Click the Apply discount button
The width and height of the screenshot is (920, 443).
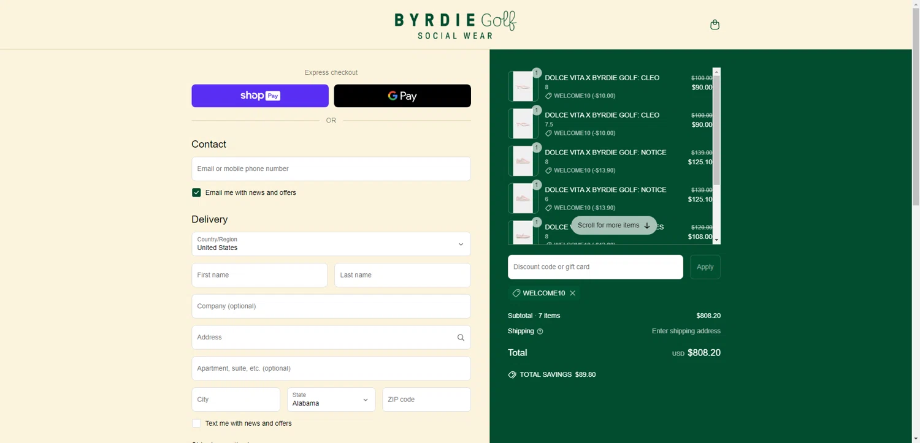click(x=705, y=267)
